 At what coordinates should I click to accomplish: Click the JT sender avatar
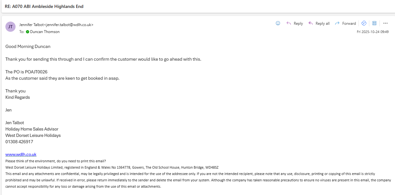tap(10, 27)
